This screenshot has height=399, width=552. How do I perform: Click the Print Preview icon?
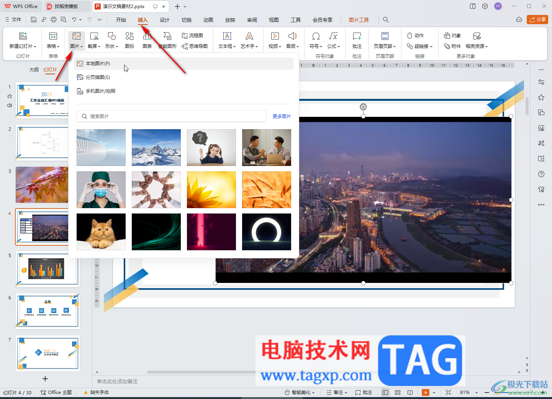pos(64,20)
